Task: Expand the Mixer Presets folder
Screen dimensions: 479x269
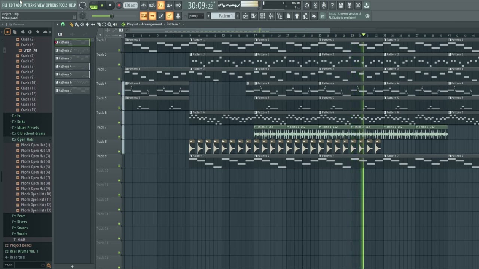Action: 28,127
